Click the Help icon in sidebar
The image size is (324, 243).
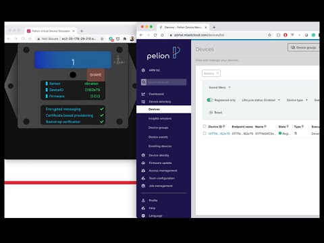(x=143, y=208)
